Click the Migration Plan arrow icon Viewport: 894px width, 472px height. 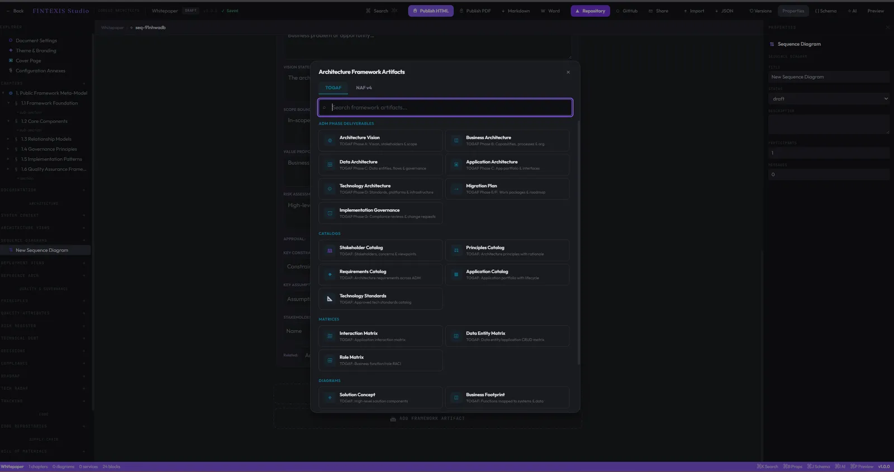click(x=456, y=189)
